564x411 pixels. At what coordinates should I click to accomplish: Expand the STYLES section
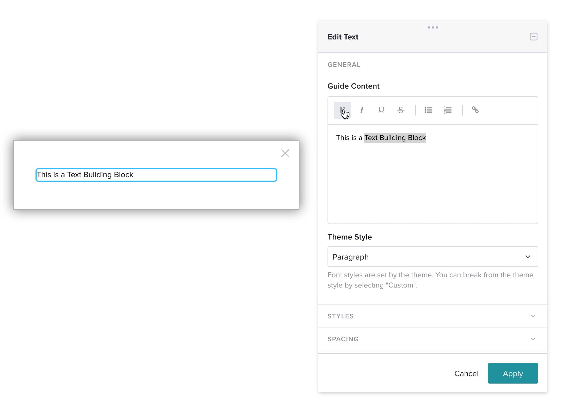pyautogui.click(x=433, y=316)
